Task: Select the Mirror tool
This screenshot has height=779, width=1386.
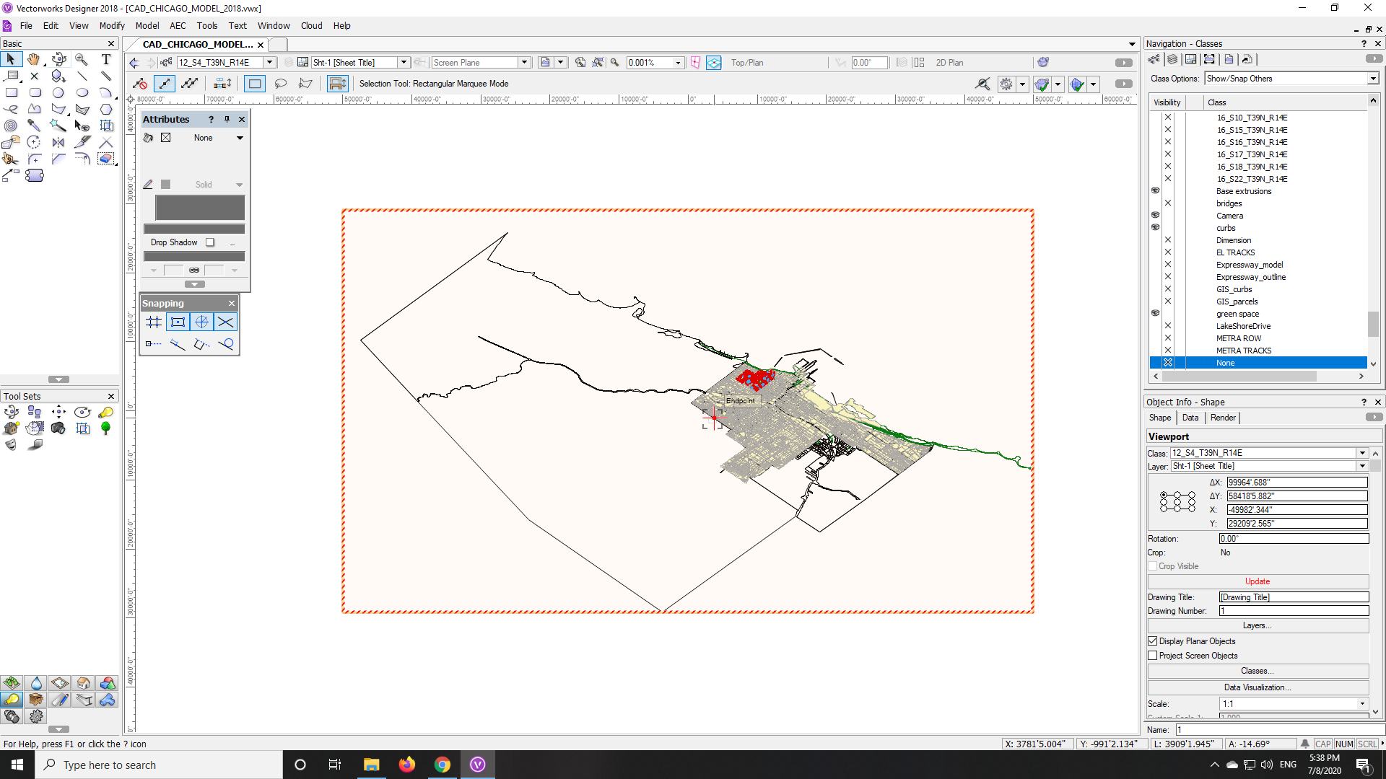Action: point(58,142)
